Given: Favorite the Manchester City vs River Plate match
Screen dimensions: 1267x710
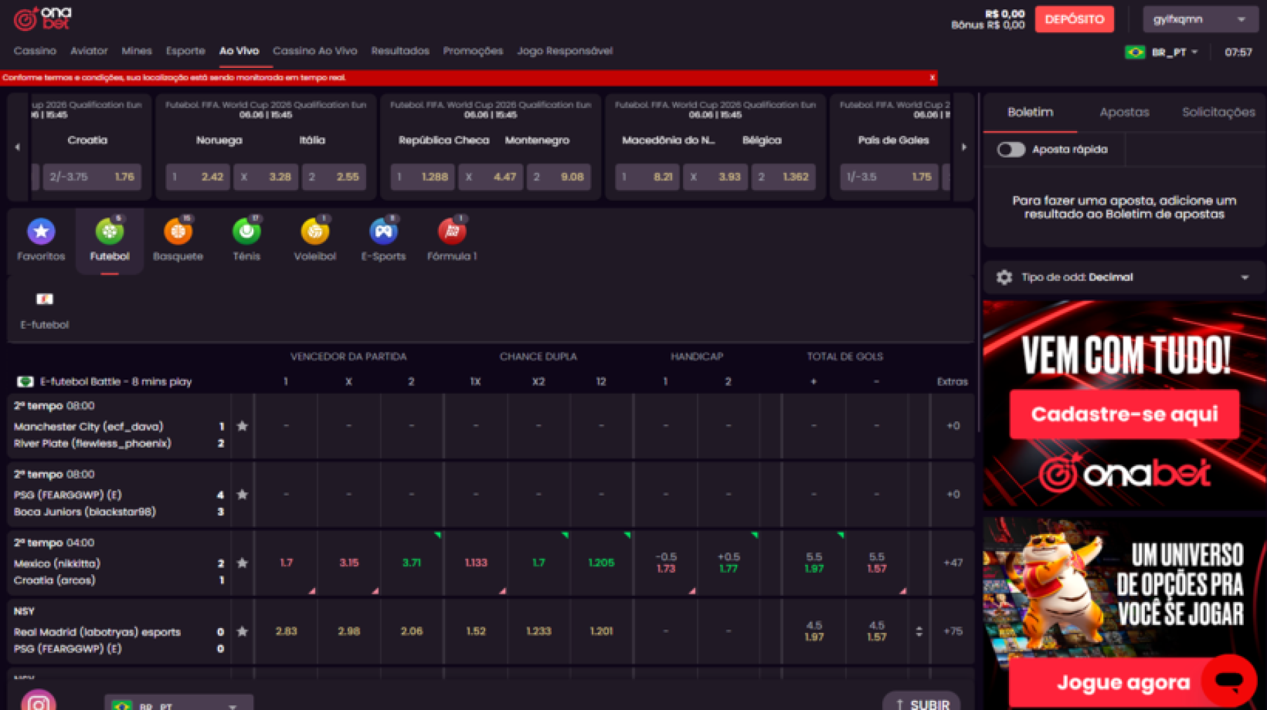Looking at the screenshot, I should tap(242, 427).
